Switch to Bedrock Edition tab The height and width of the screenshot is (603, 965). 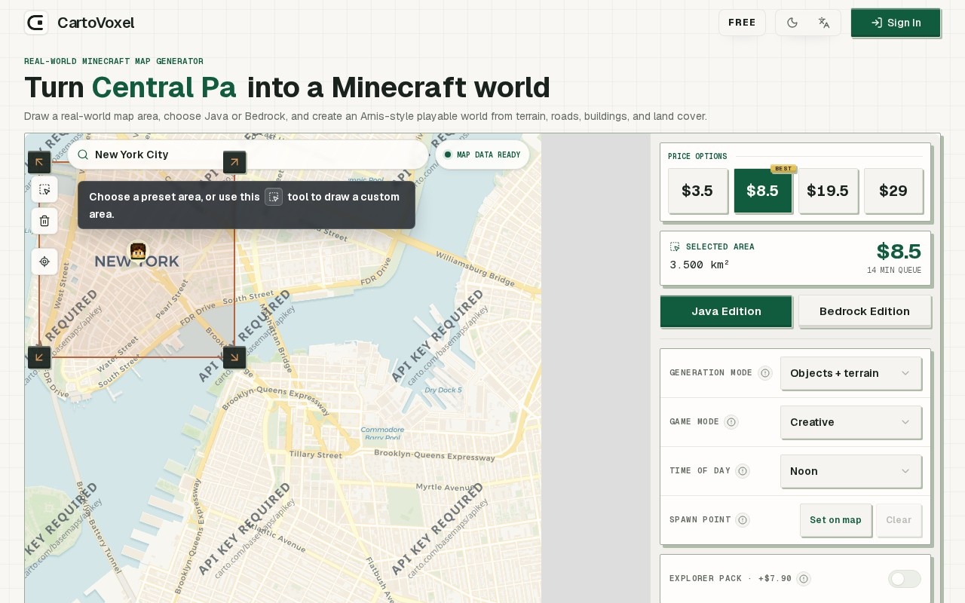865,311
